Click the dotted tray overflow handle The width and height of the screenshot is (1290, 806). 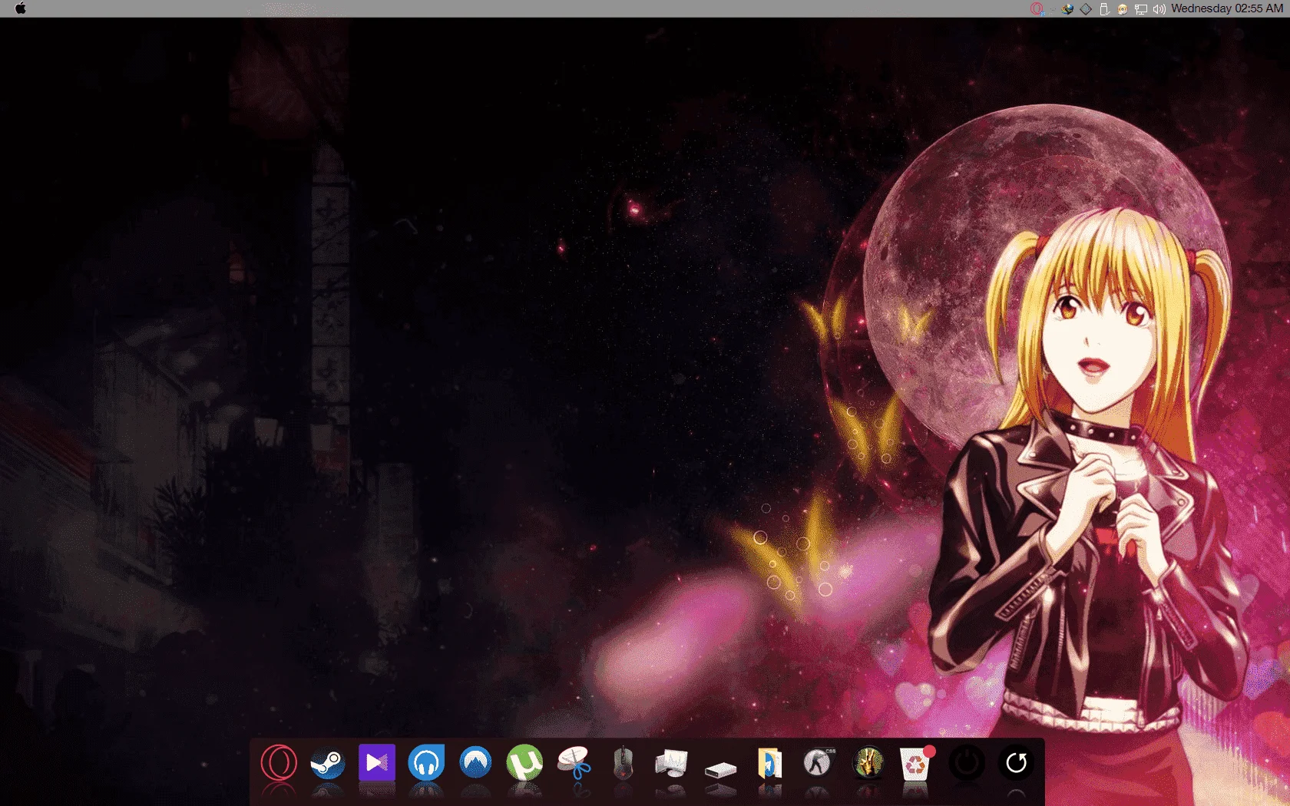(1052, 9)
